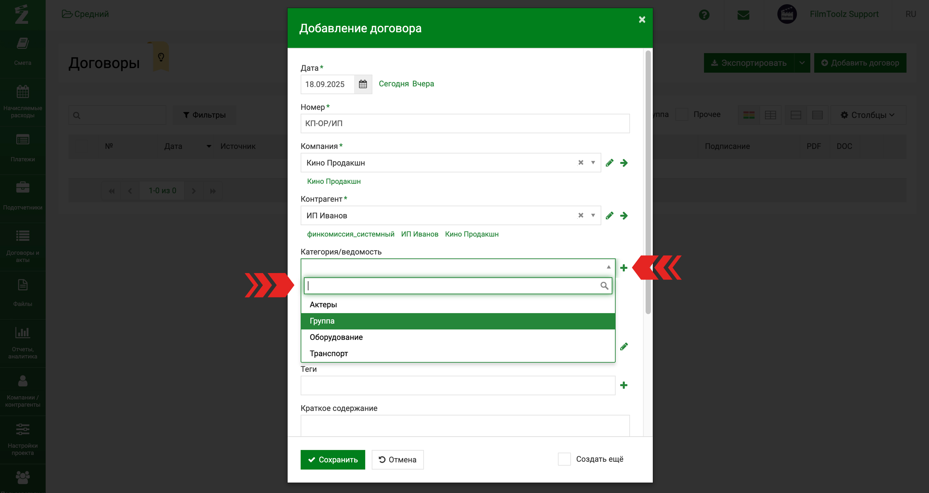Click the plus icon next to Теги
Screen dimensions: 929x493
(623, 385)
